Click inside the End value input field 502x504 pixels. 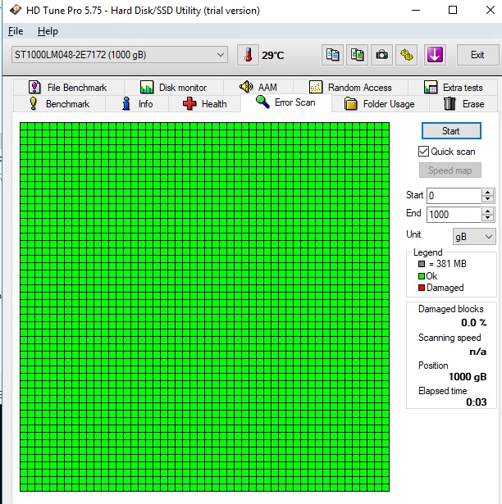(x=454, y=214)
